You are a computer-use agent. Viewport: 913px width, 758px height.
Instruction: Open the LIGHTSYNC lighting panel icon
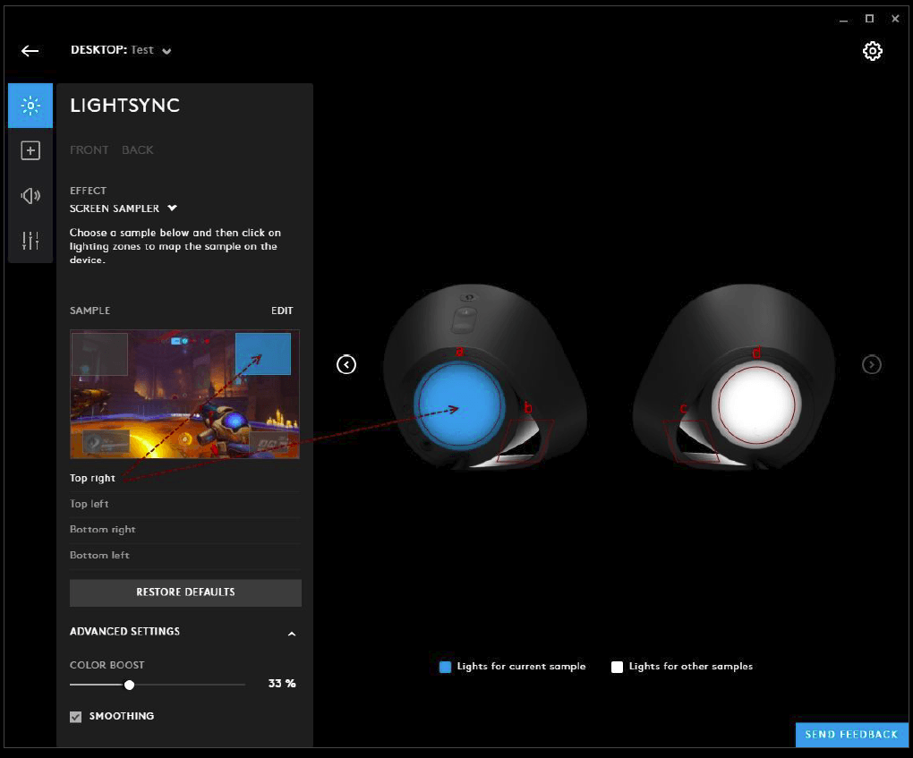click(x=30, y=106)
